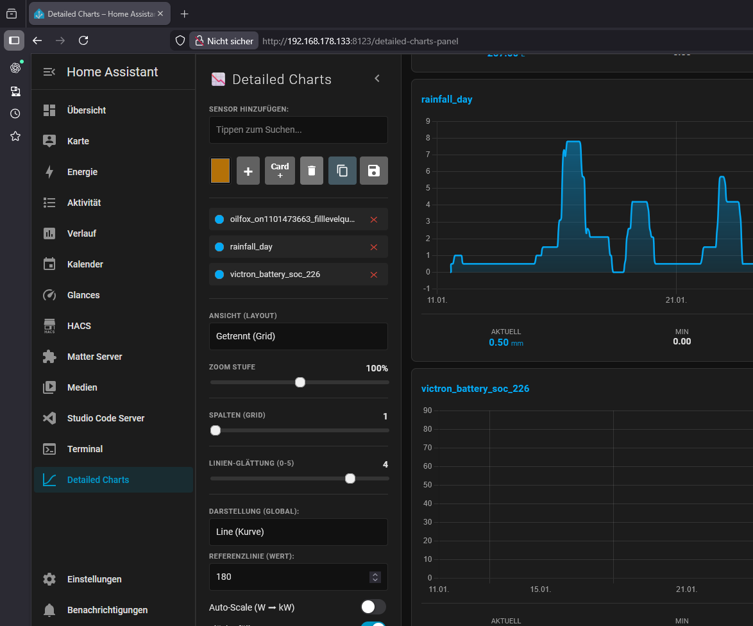This screenshot has height=626, width=753.
Task: Click the plus add sensor button
Action: pos(248,171)
